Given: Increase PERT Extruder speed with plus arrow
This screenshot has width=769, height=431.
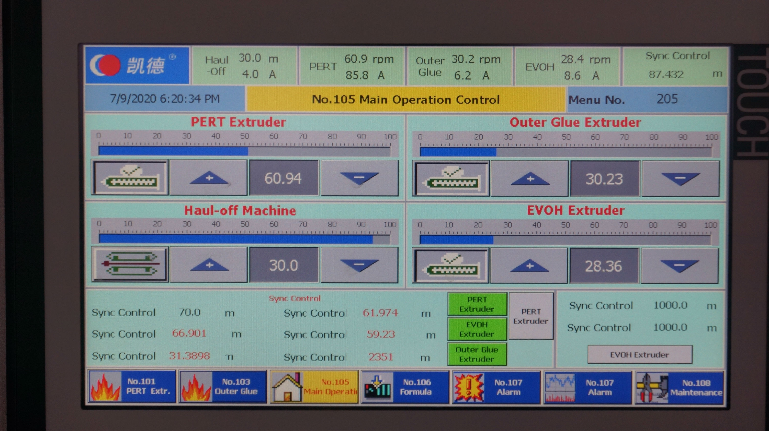Looking at the screenshot, I should (208, 178).
